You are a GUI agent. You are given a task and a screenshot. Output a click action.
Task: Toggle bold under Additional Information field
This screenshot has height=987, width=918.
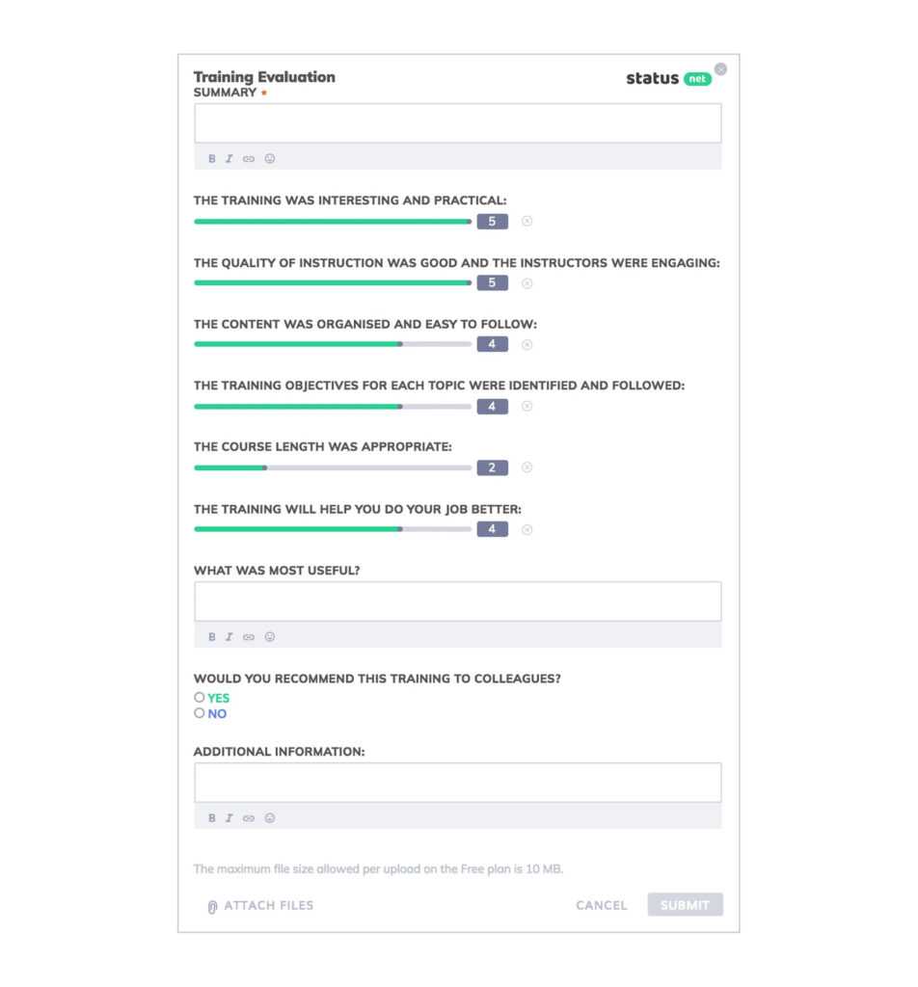tap(210, 817)
